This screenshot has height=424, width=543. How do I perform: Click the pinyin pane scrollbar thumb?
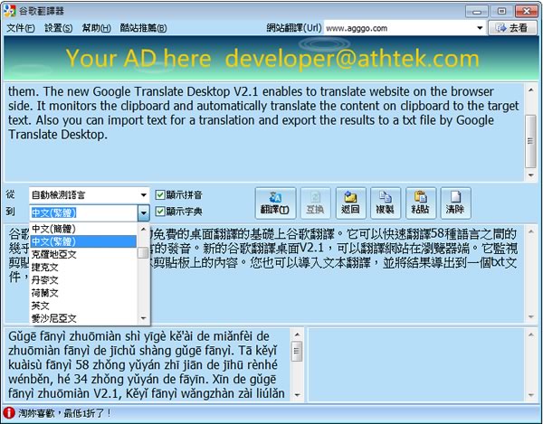(x=297, y=351)
